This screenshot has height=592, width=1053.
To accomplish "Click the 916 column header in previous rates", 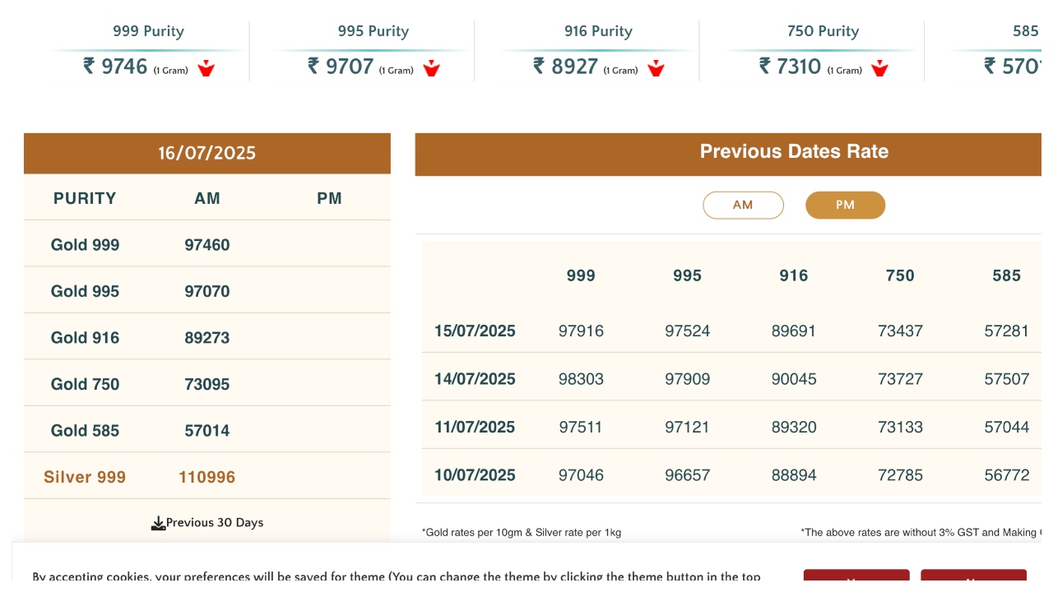I will (794, 276).
